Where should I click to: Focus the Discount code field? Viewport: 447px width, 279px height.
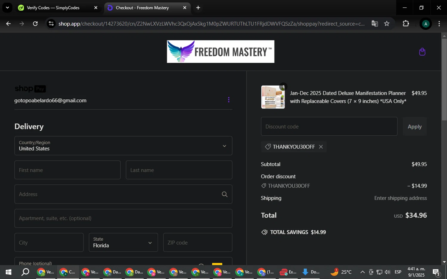pyautogui.click(x=329, y=126)
